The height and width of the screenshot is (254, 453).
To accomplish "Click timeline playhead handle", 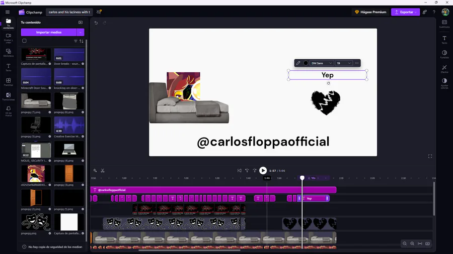I will pos(302,178).
